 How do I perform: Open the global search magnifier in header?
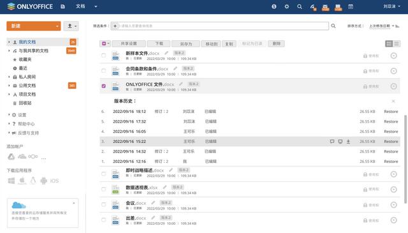click(x=300, y=6)
